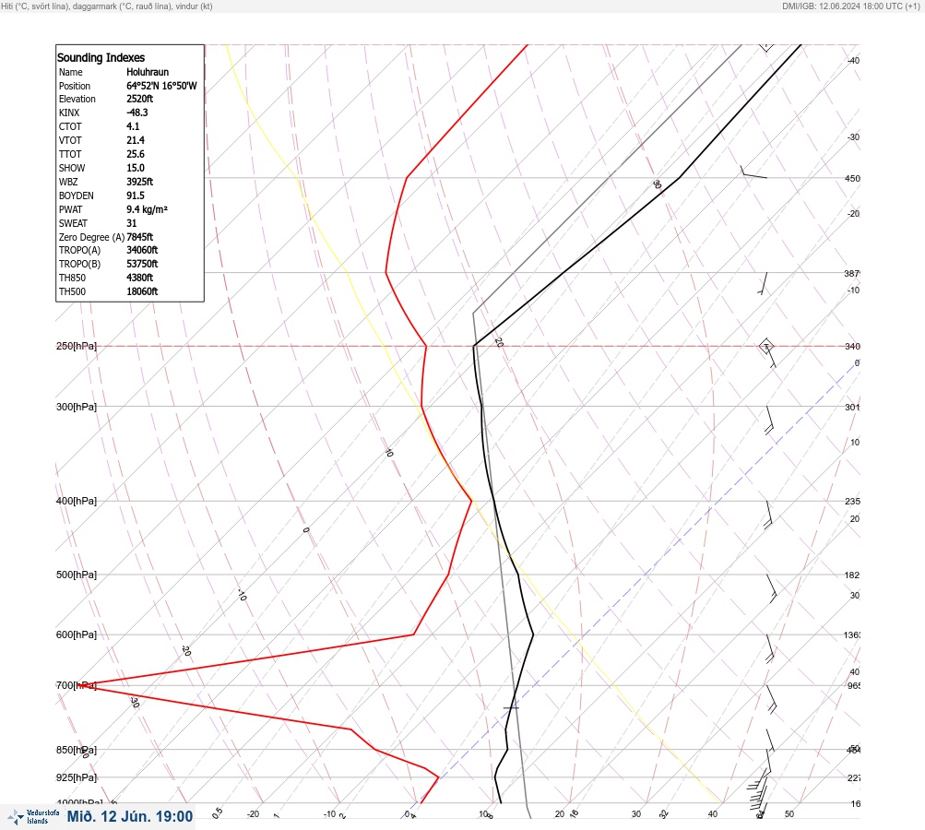Select the DMI/IGB 12.06.2024 18:00 UTC header
This screenshot has width=925, height=830.
click(850, 6)
